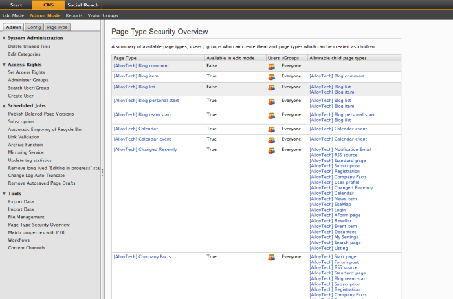Open [AlloyTech] Calendar page type link
This screenshot has height=299, width=453.
pos(135,129)
